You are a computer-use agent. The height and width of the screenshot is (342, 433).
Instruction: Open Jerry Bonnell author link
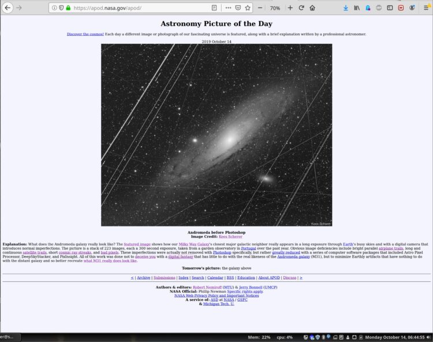pyautogui.click(x=251, y=287)
